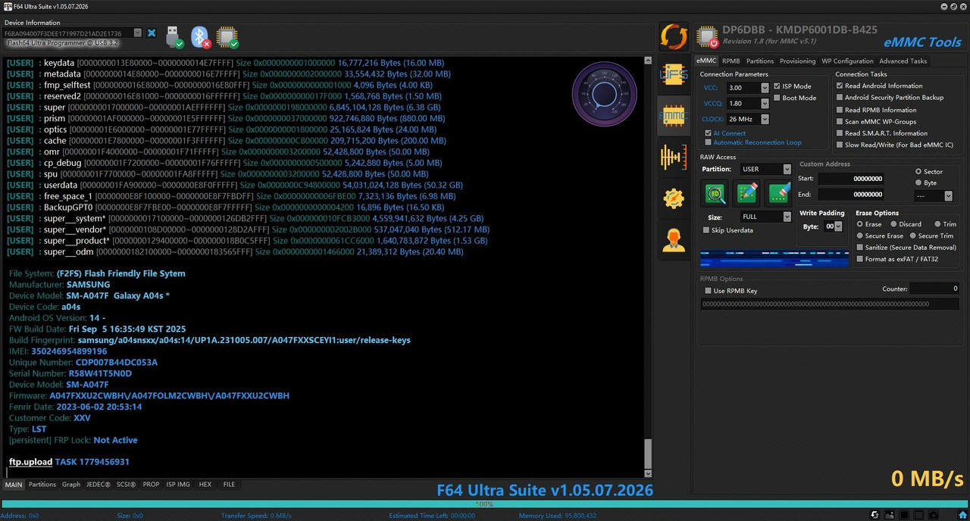Viewport: 970px width, 521px height.
Task: Open the waveform analyzer sidebar icon
Action: (674, 158)
